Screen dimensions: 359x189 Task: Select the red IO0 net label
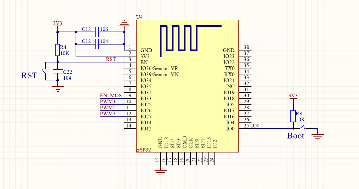coord(255,126)
